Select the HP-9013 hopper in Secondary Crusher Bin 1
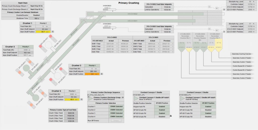The width and height of the screenshot is (258, 130). click(x=218, y=47)
